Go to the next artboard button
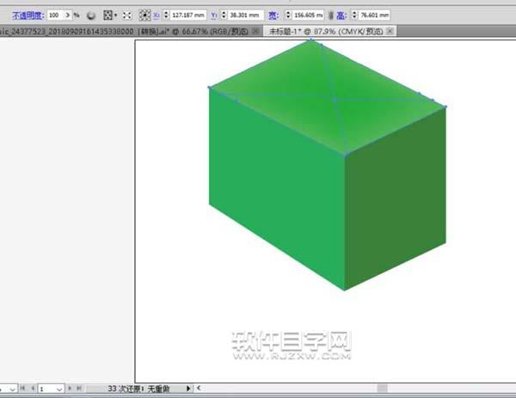 coord(70,389)
